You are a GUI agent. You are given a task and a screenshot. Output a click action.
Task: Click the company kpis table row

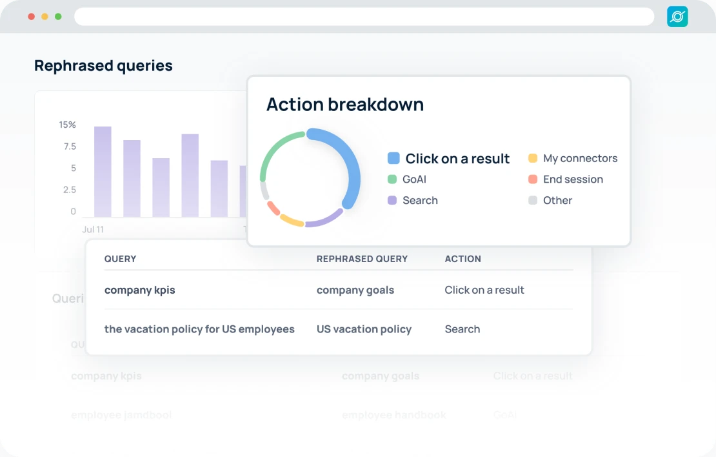click(x=140, y=290)
